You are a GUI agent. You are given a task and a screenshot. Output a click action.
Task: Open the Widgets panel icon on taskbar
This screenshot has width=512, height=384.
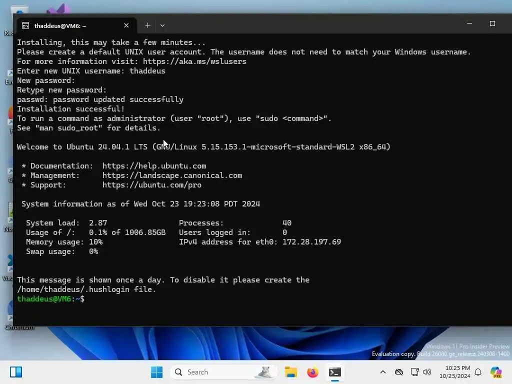point(15,372)
